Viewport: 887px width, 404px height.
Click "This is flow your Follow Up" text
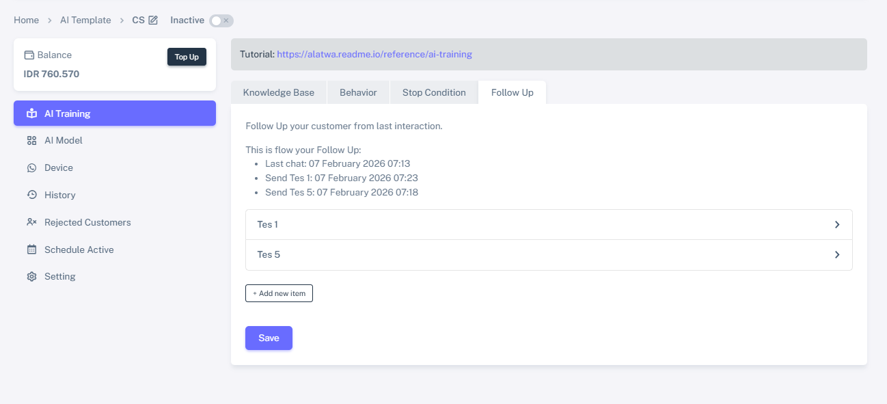click(303, 150)
